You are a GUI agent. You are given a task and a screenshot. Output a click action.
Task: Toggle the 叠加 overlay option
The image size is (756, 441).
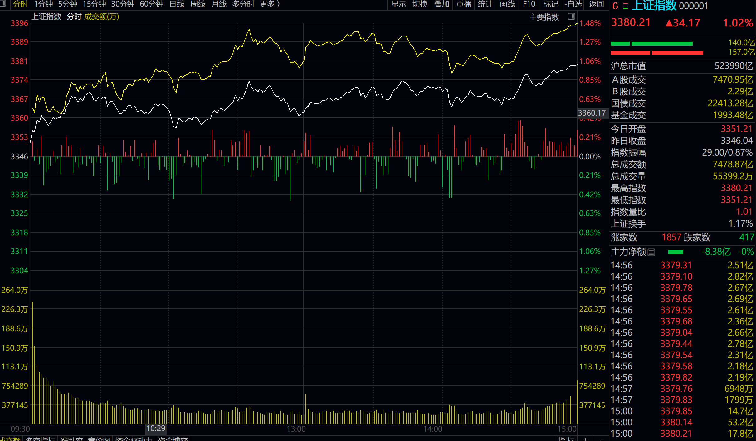coord(441,4)
